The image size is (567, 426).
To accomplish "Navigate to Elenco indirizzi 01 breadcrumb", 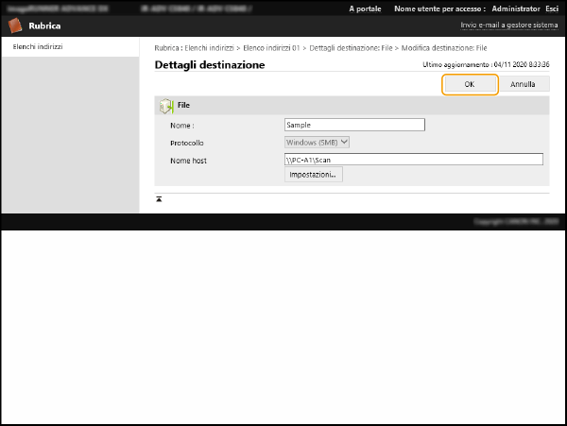I will pyautogui.click(x=271, y=47).
